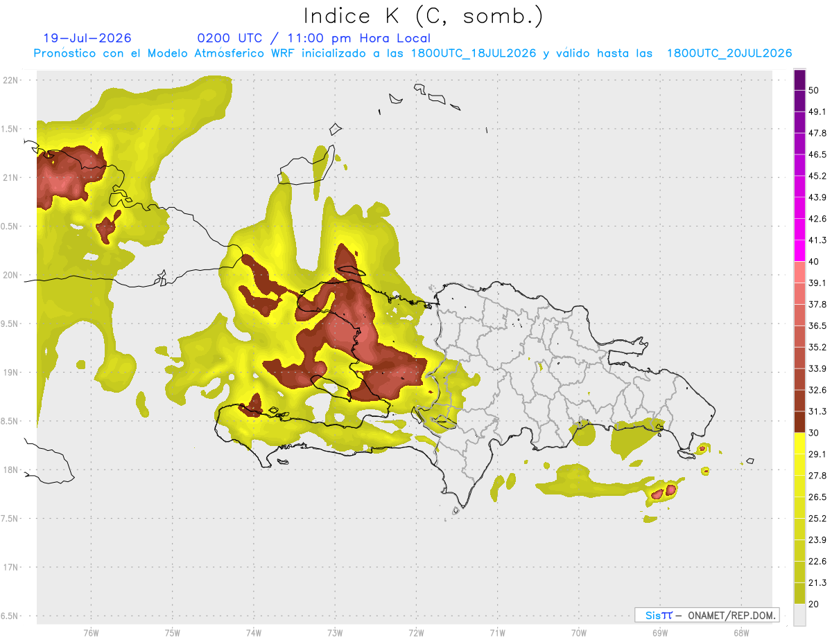Image resolution: width=832 pixels, height=642 pixels.
Task: Pick the bright yellow swatch between 29.1 and 30
Action: [x=799, y=443]
